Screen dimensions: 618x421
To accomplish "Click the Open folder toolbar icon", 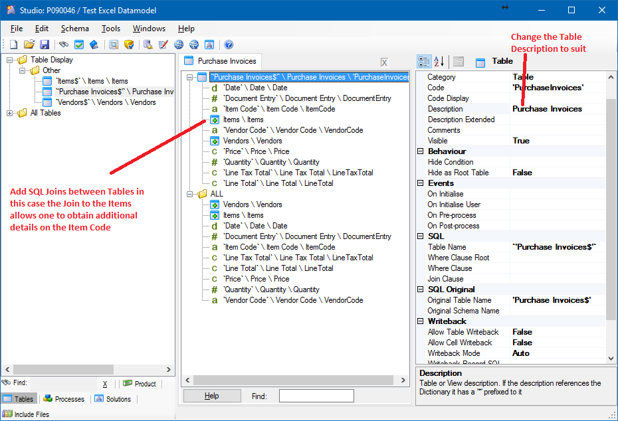I will pyautogui.click(x=29, y=44).
